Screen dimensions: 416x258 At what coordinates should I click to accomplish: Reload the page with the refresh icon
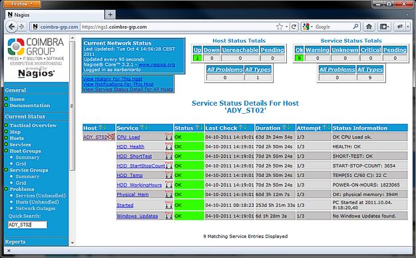click(294, 27)
